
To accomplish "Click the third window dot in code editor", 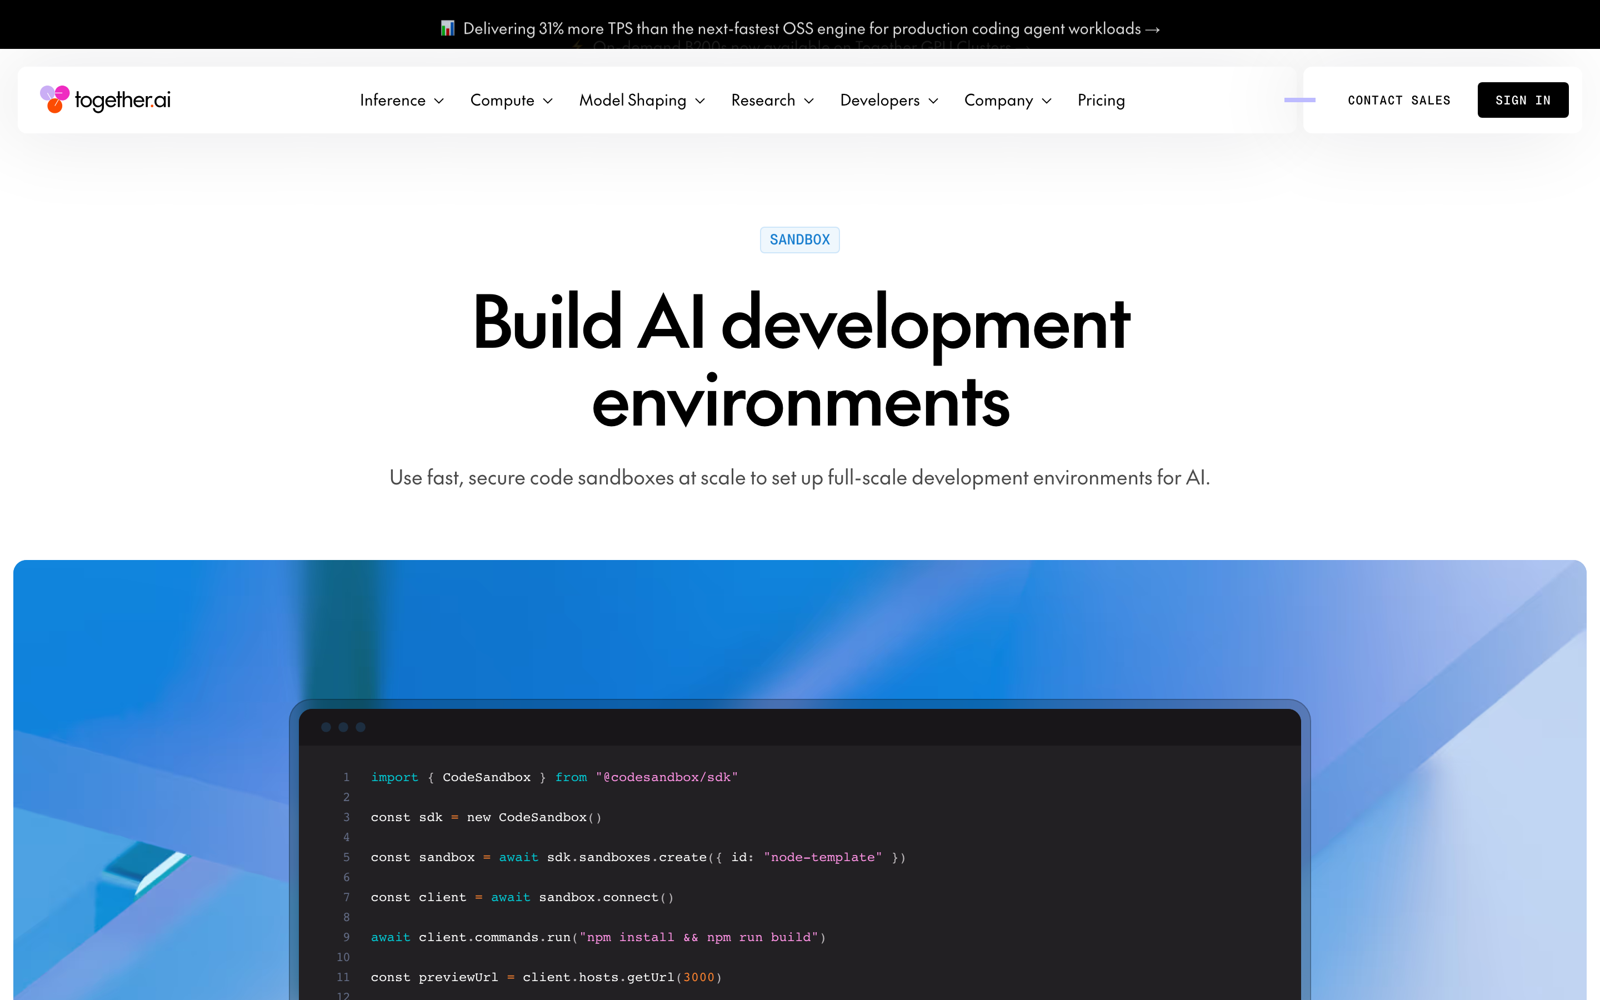I will coord(361,727).
